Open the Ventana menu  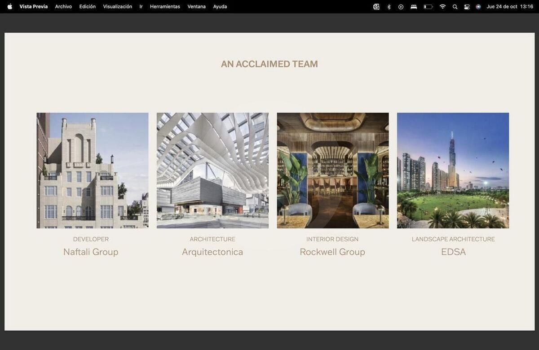(197, 7)
